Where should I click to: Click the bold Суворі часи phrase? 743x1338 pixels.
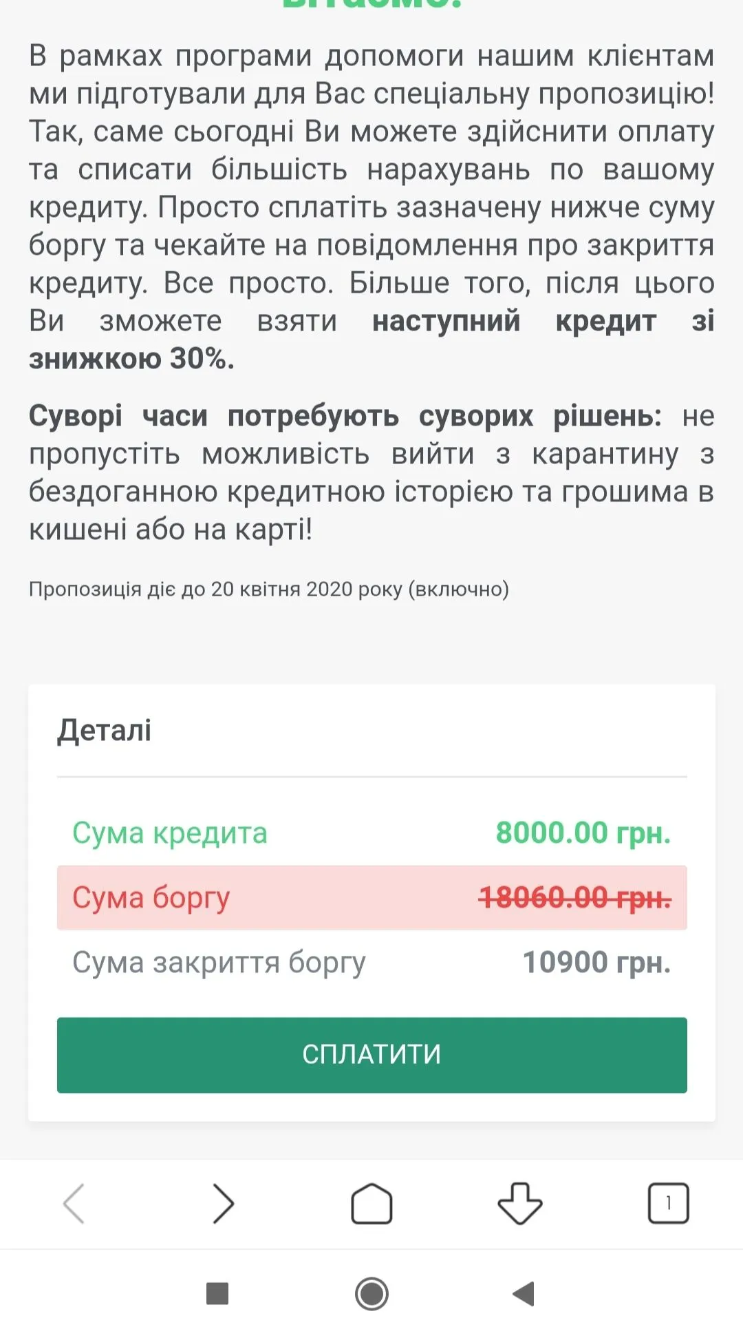click(x=118, y=416)
